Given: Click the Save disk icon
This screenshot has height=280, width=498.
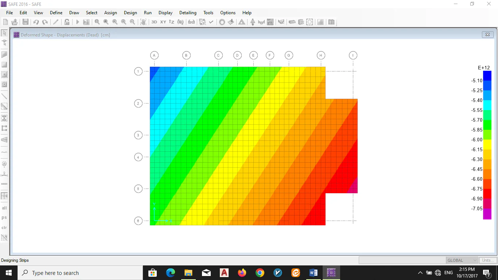Looking at the screenshot, I should coord(25,22).
